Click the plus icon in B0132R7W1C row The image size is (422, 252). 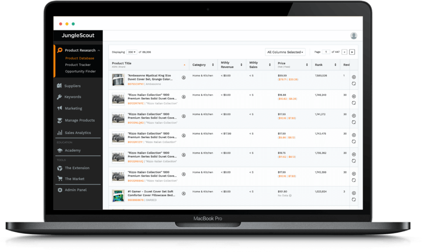pyautogui.click(x=354, y=96)
